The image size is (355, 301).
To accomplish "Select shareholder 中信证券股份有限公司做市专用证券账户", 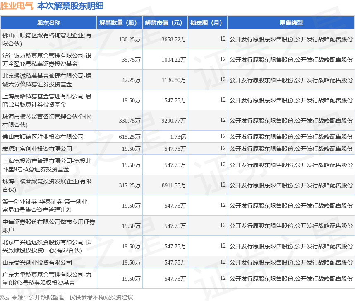I will (x=49, y=226).
